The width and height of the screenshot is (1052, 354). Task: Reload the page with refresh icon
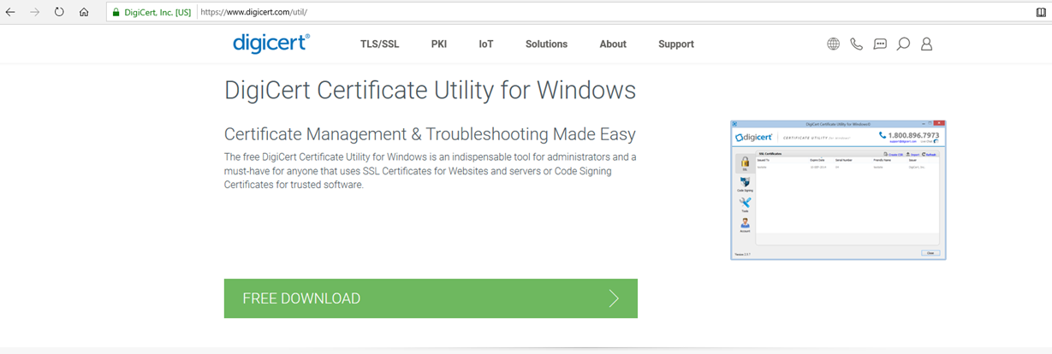(59, 12)
